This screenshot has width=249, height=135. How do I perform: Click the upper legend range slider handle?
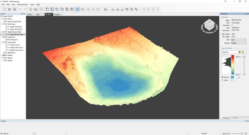click(244, 57)
